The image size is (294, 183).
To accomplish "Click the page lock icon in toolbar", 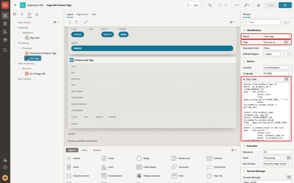I will 210,5.
